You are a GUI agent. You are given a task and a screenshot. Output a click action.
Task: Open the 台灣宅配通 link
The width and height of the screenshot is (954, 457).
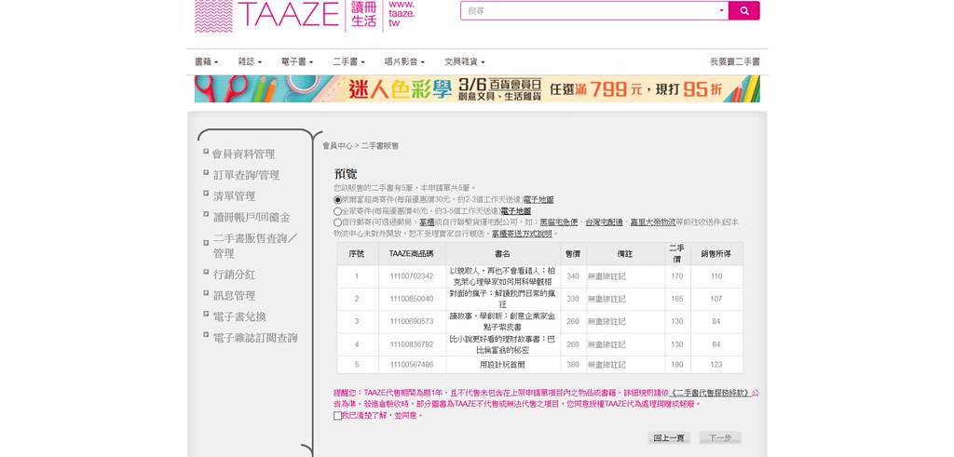(604, 222)
